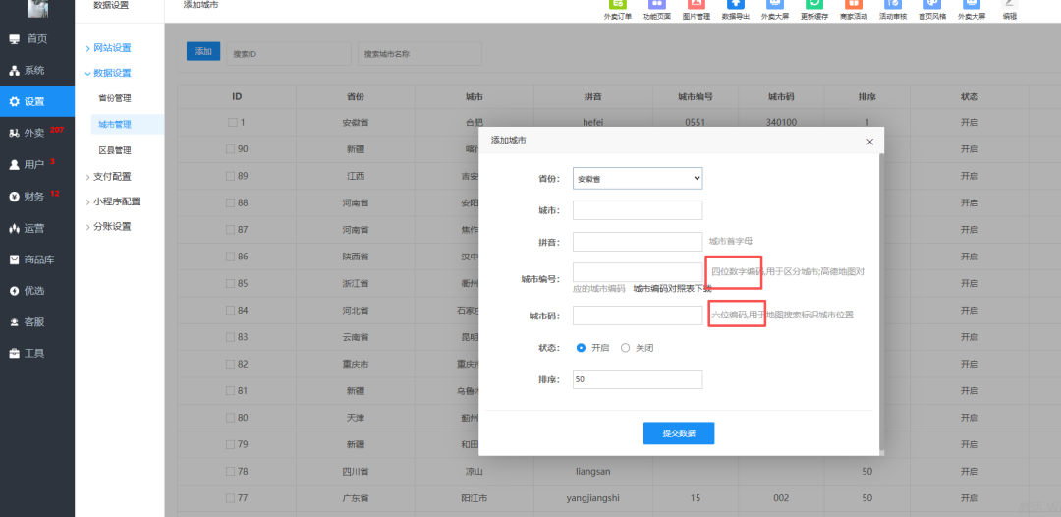Open 省份管理 in the submenu
The image size is (1061, 517).
click(x=115, y=98)
